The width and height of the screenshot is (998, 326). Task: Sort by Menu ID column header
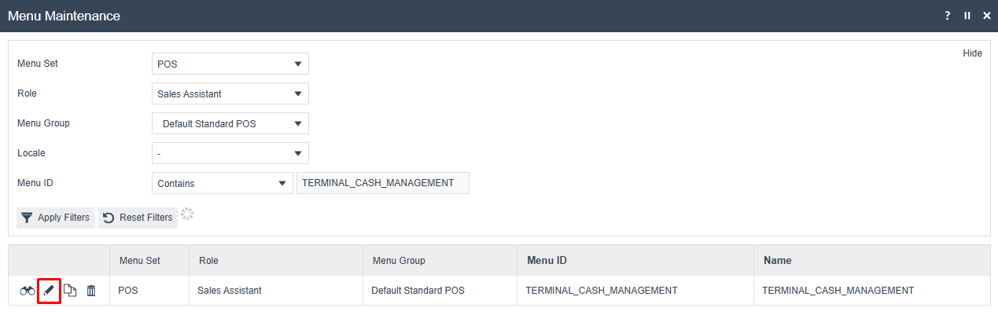click(635, 260)
